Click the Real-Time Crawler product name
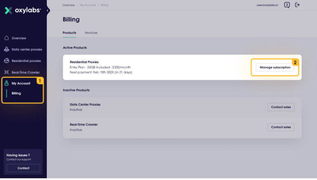317x180 pixels. tap(84, 125)
